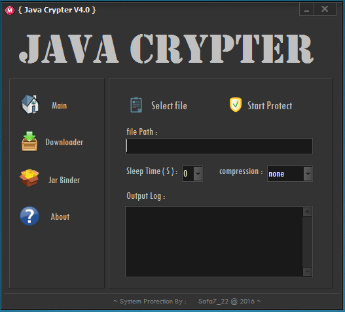Click the blue question mark About icon
Viewport: 345px width, 312px height.
[29, 216]
